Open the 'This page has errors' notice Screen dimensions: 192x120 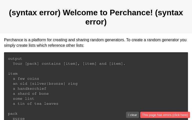pos(165,115)
